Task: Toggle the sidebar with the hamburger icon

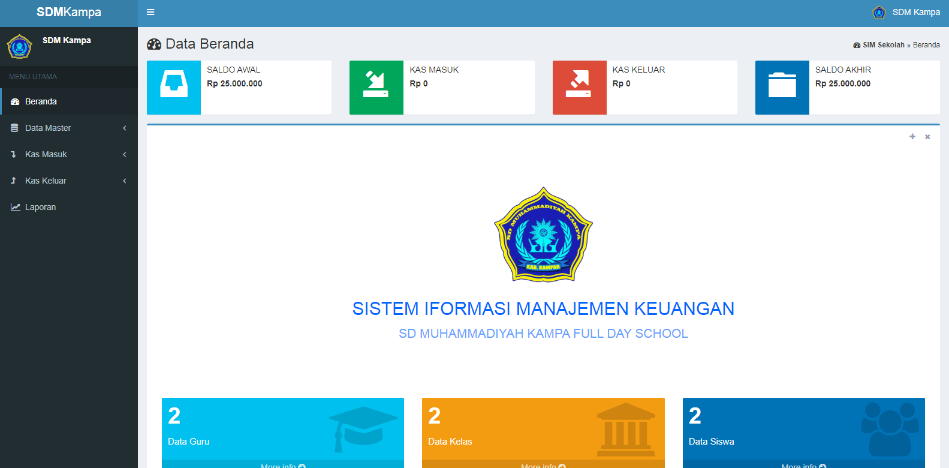Action: coord(150,12)
